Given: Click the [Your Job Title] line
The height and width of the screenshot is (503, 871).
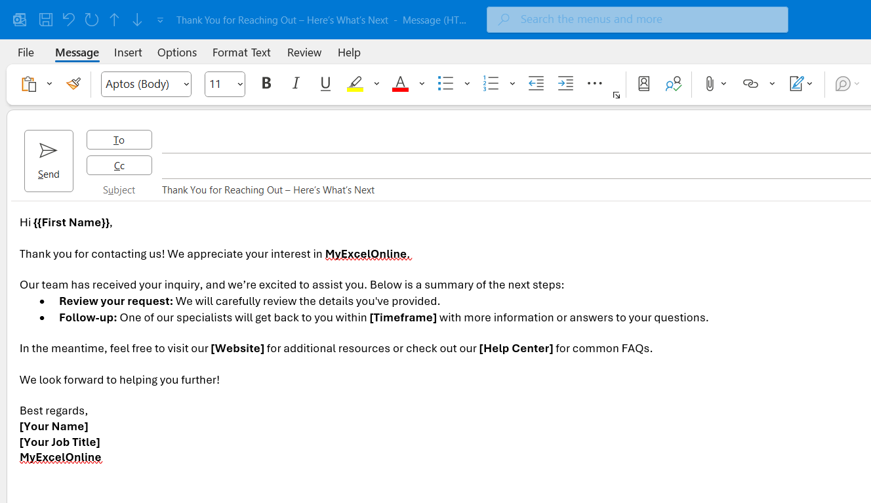Looking at the screenshot, I should tap(60, 442).
